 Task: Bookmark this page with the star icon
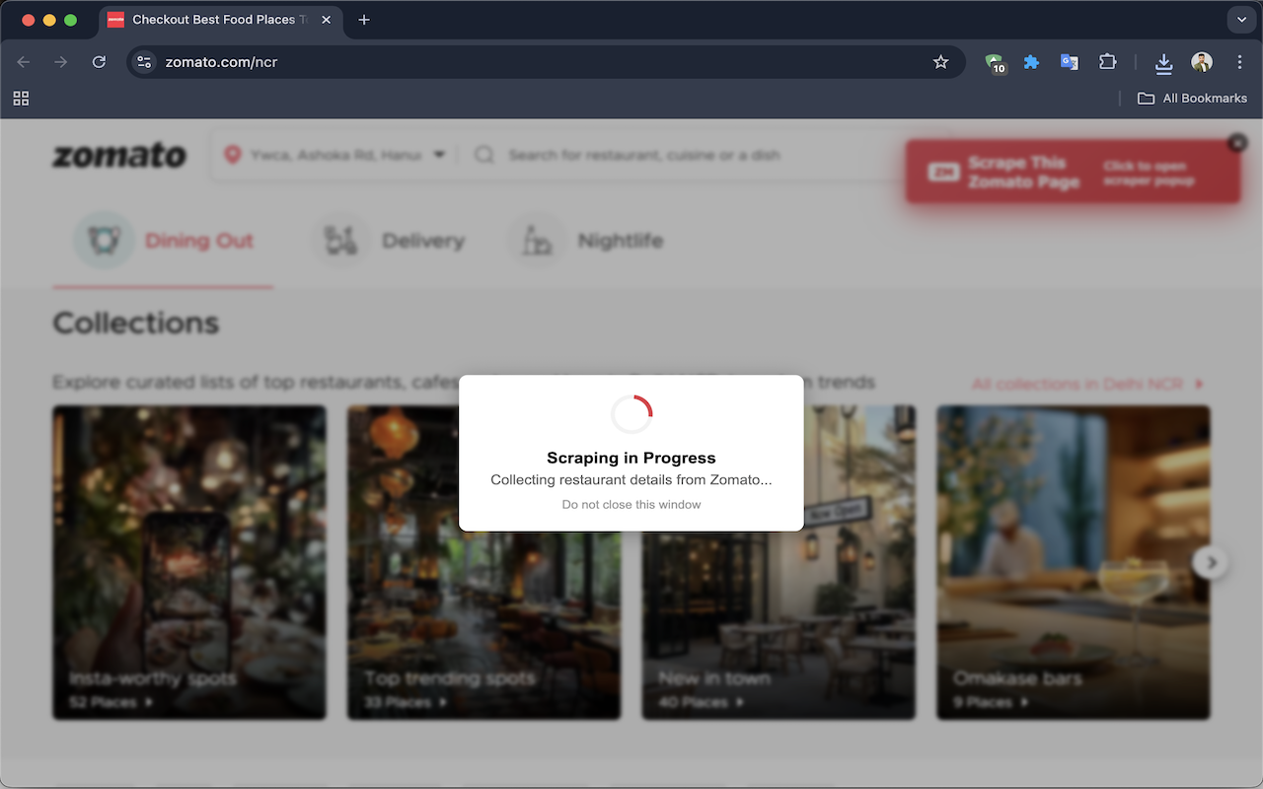(x=940, y=62)
